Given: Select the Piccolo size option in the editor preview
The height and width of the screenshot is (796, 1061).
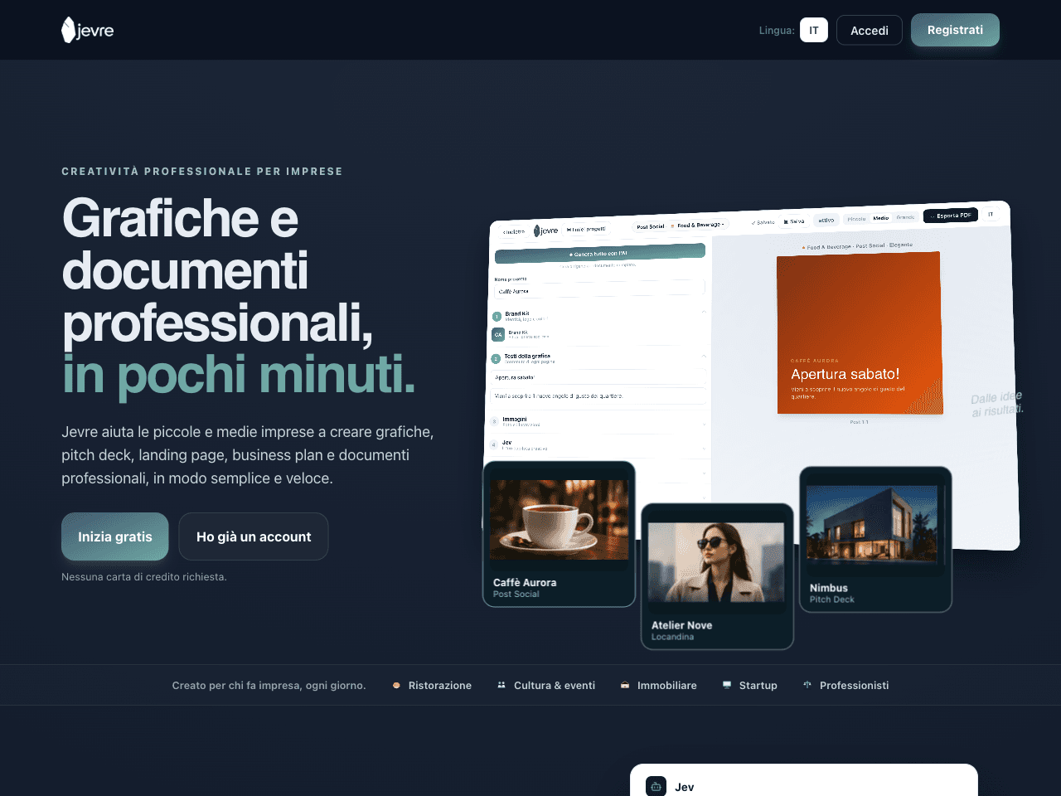Looking at the screenshot, I should [856, 219].
